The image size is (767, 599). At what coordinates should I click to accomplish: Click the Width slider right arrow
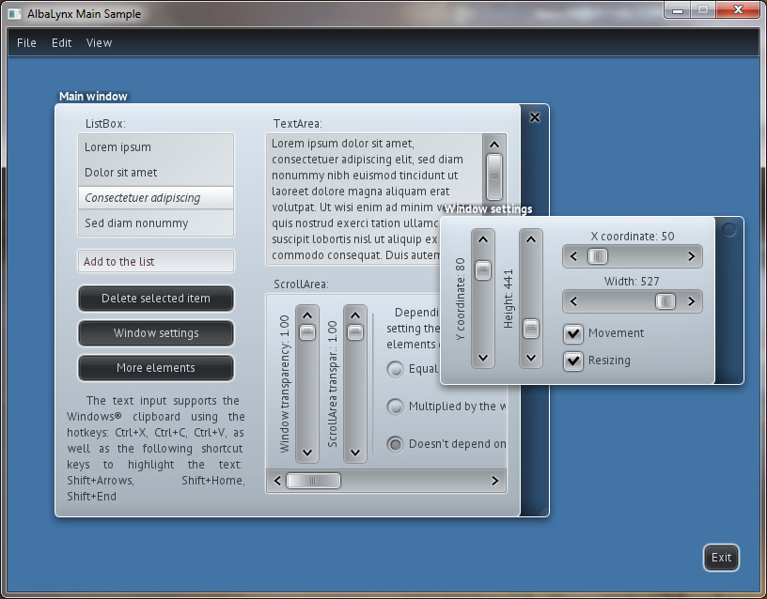691,301
